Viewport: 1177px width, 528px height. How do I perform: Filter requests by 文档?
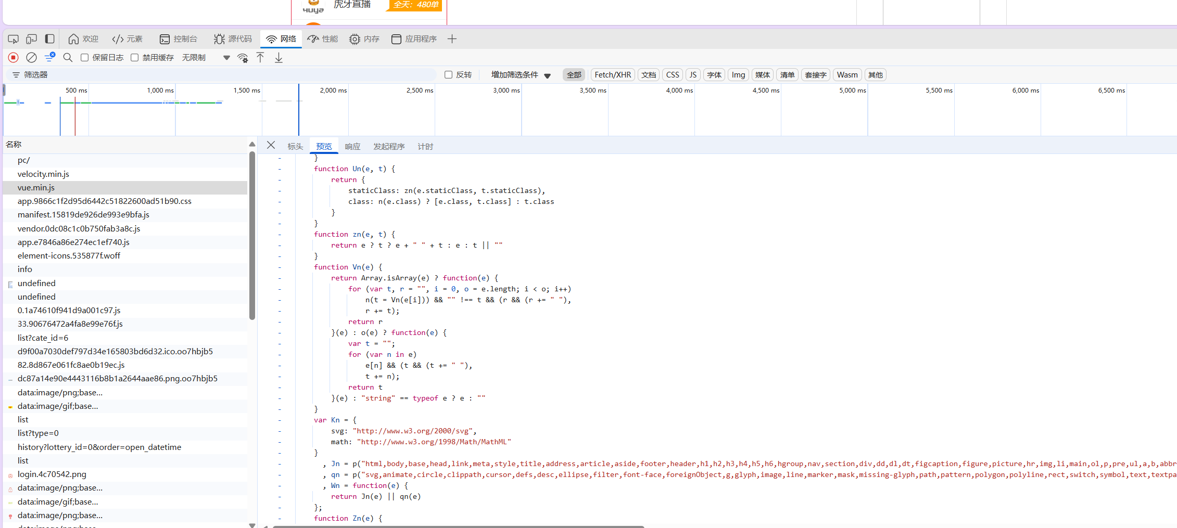click(x=649, y=75)
